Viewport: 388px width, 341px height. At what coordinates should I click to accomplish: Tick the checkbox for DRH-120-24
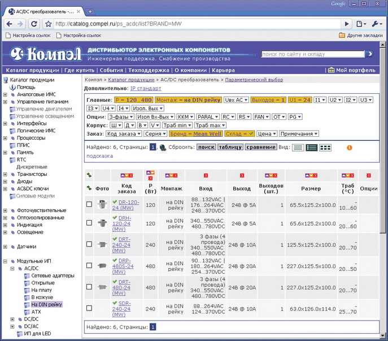pyautogui.click(x=89, y=223)
